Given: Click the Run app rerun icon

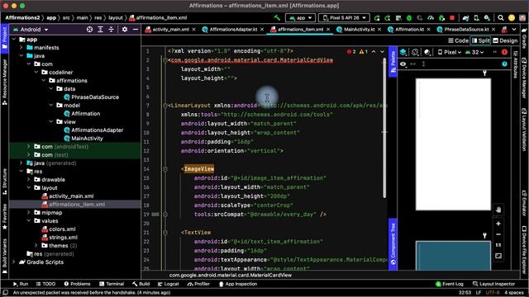Looking at the screenshot, I should (x=377, y=18).
